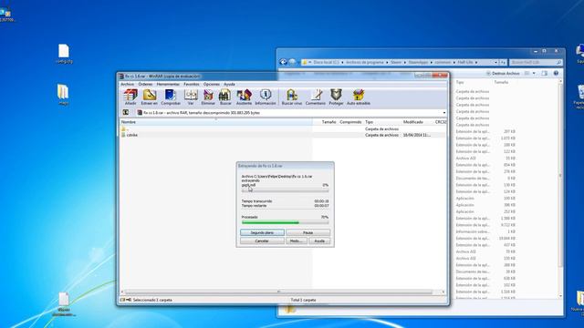Sort Explorer list by Tamaño column
Image resolution: width=584 pixels, height=328 pixels.
pos(501,82)
